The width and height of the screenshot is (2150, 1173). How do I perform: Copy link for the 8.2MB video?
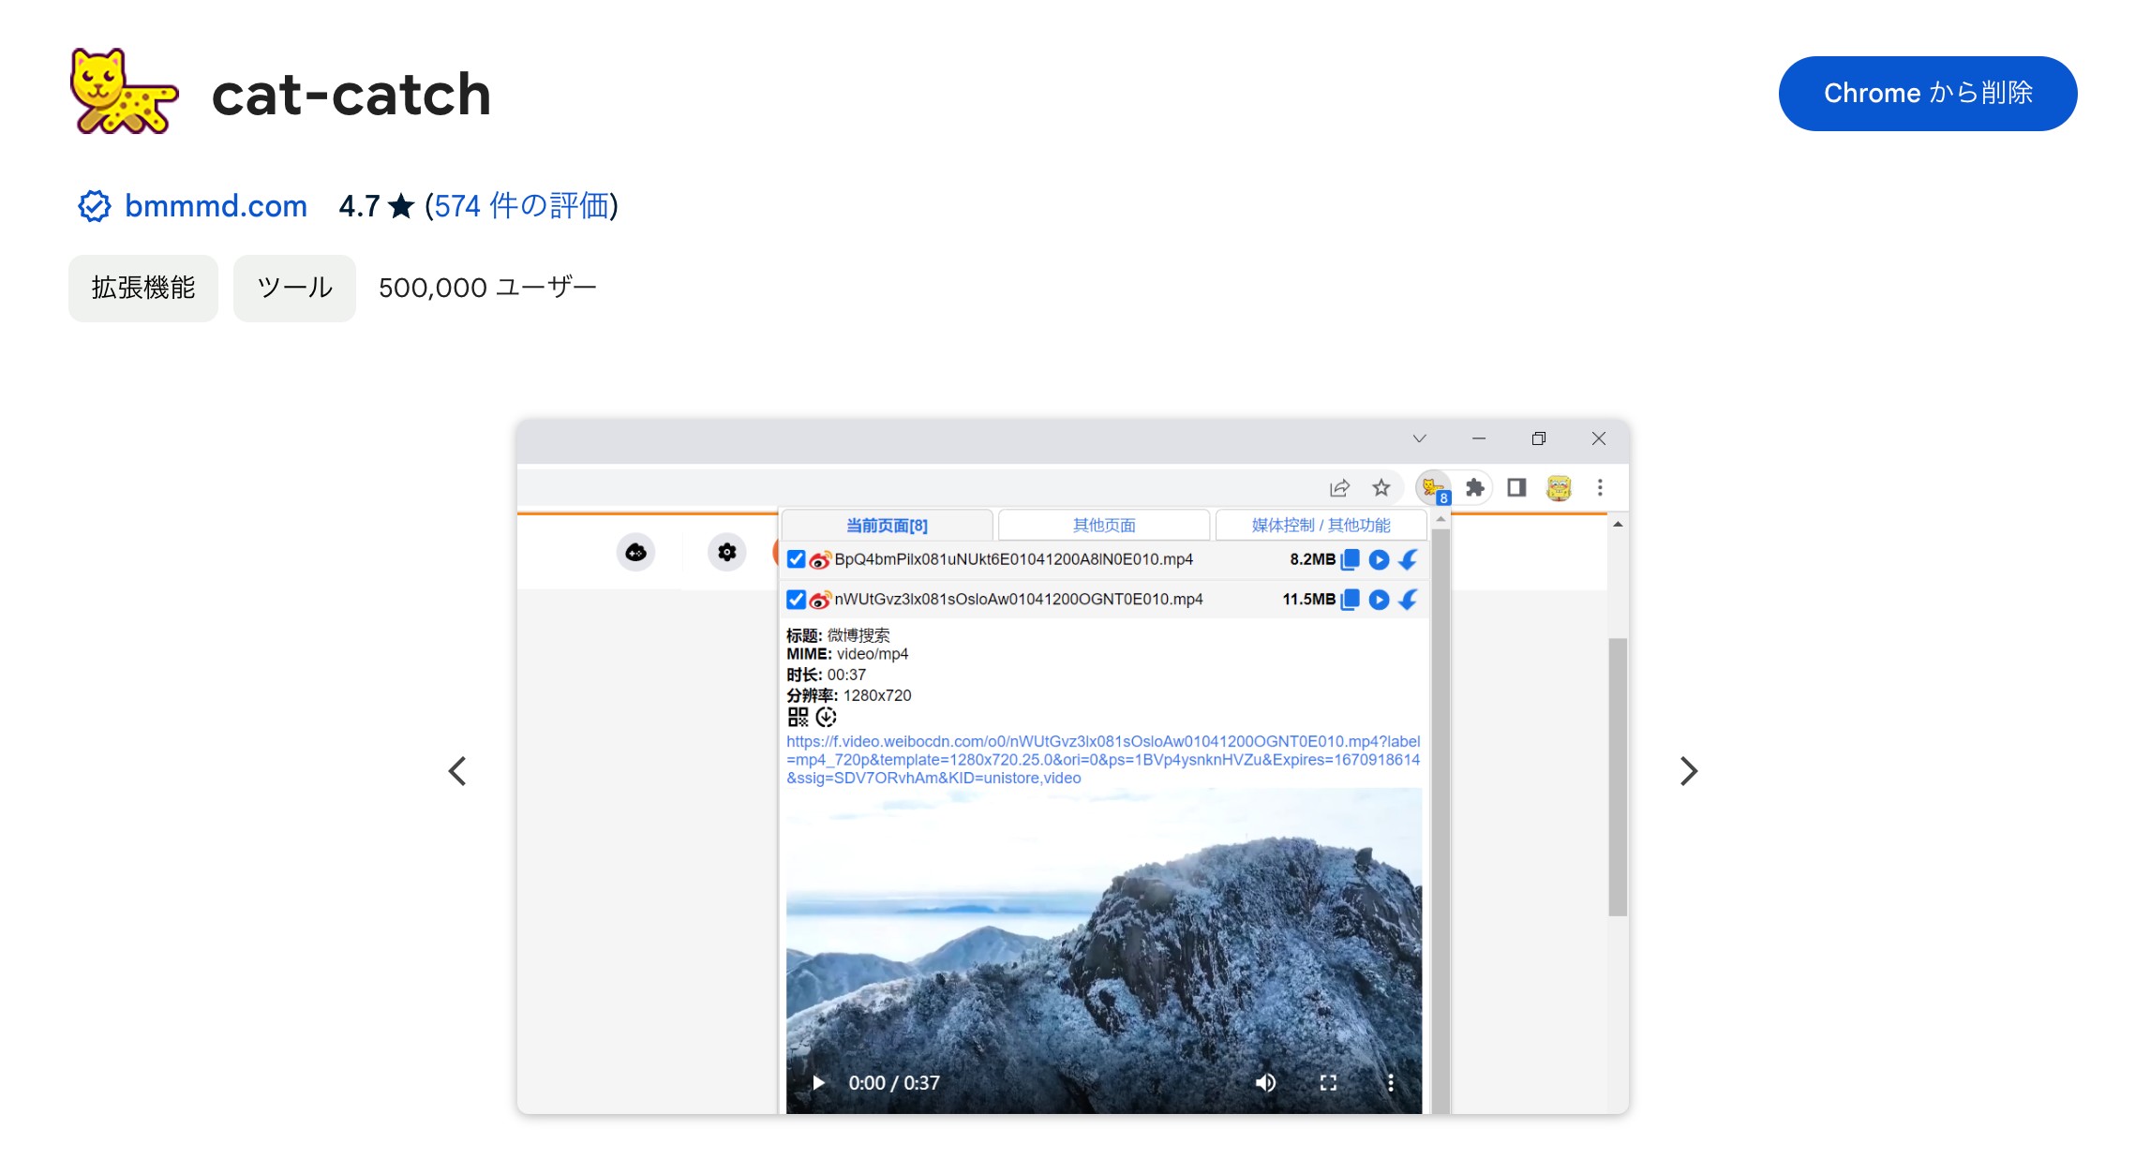coord(1351,559)
